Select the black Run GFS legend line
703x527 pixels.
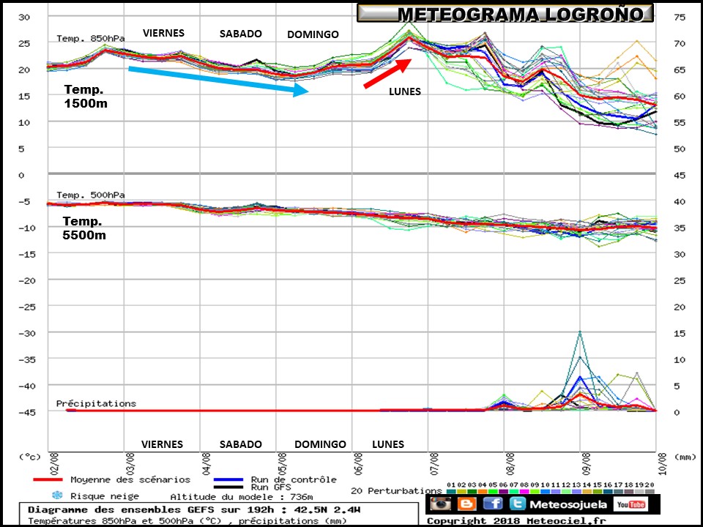[228, 487]
